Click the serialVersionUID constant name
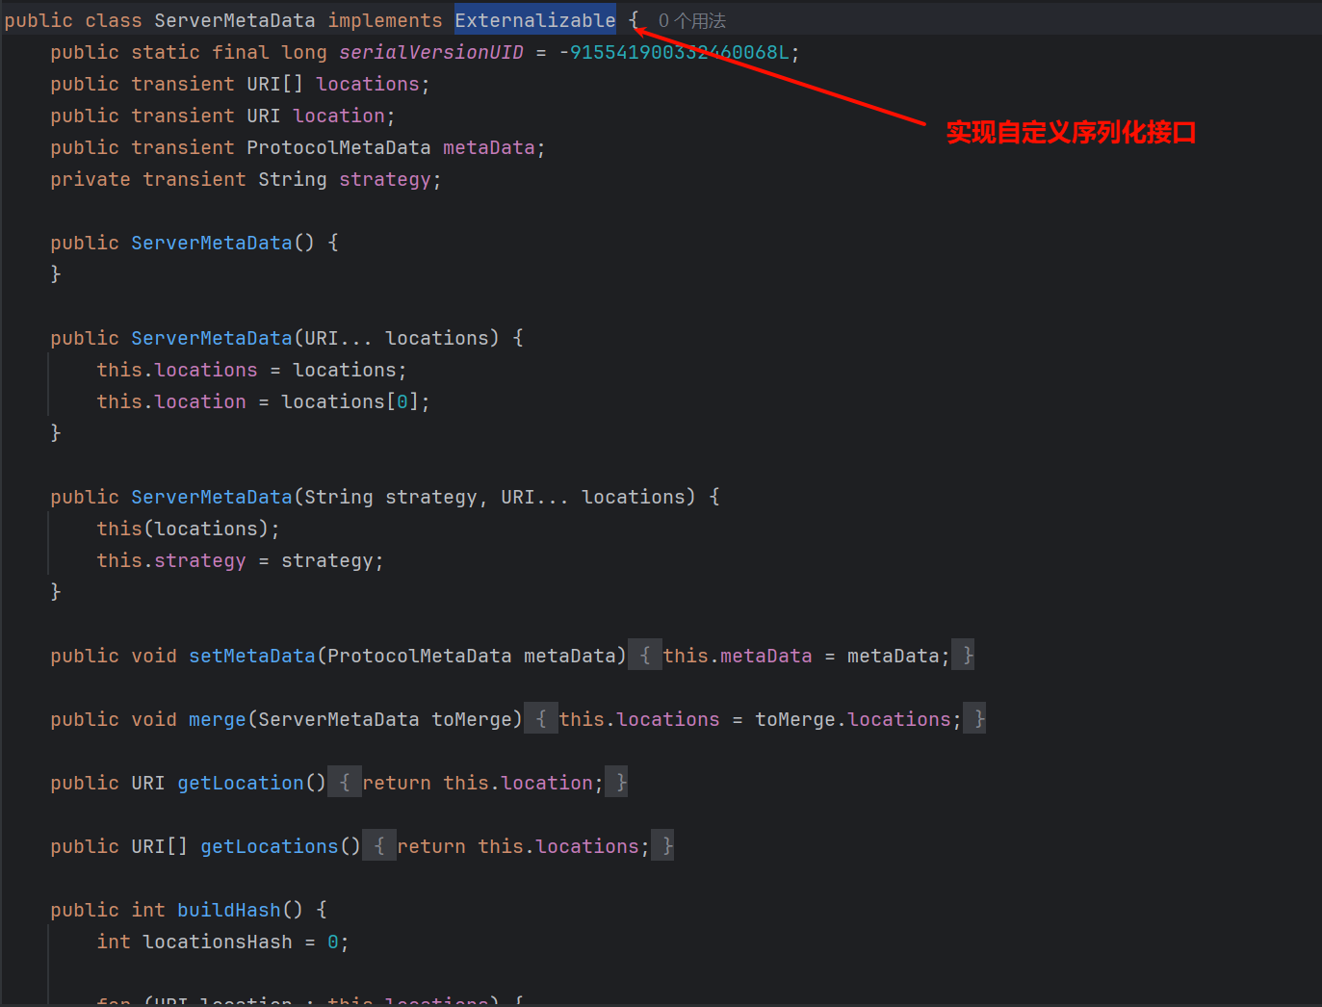Viewport: 1322px width, 1007px height. click(x=430, y=52)
